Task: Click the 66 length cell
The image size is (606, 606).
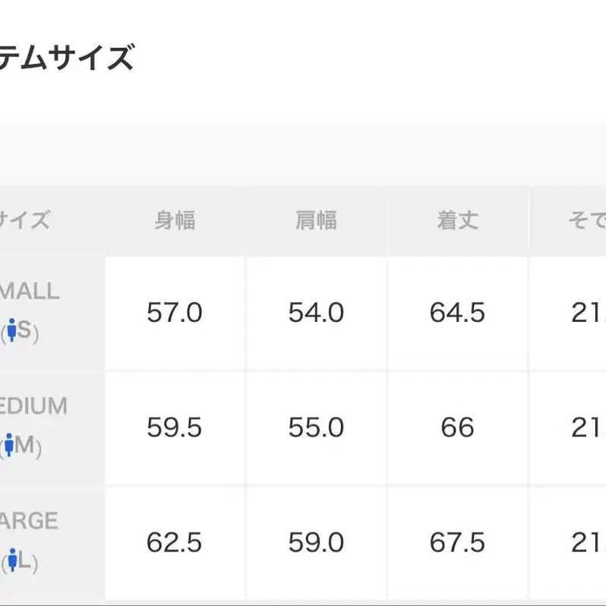Action: (457, 428)
